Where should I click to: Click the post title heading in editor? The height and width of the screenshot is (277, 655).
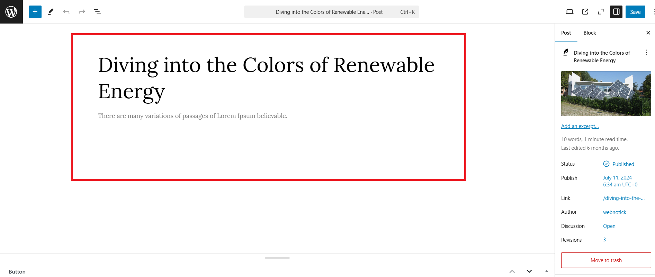tap(266, 78)
